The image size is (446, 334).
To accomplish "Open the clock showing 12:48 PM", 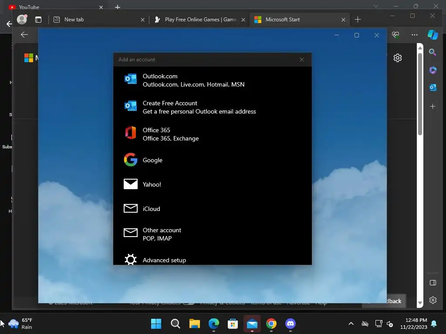I will [414, 324].
